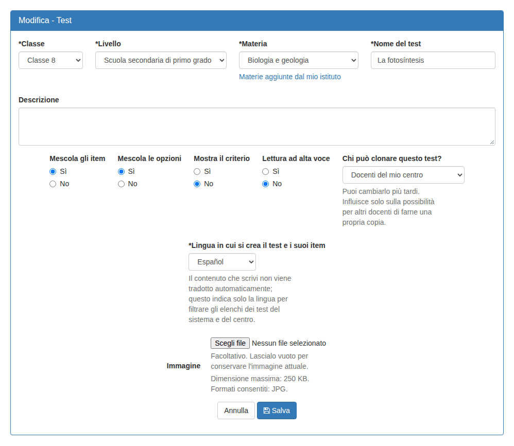Open the Classe dropdown
Screen dimensions: 514x446
click(51, 60)
